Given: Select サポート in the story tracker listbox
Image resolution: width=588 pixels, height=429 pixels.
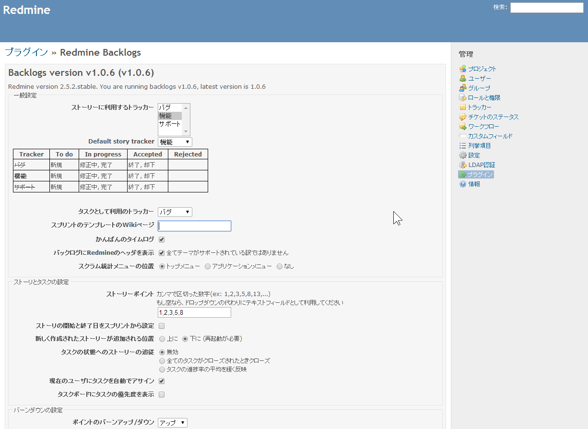Looking at the screenshot, I should [170, 124].
